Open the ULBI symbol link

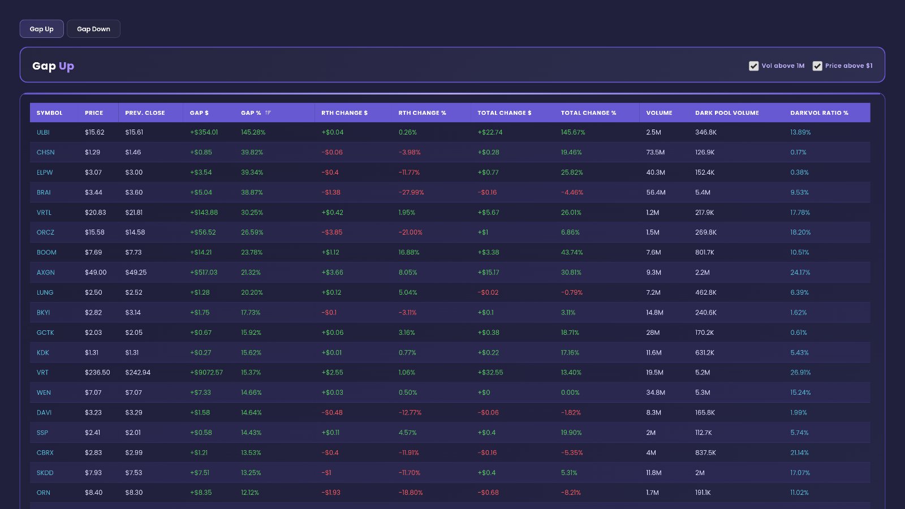[x=43, y=132]
